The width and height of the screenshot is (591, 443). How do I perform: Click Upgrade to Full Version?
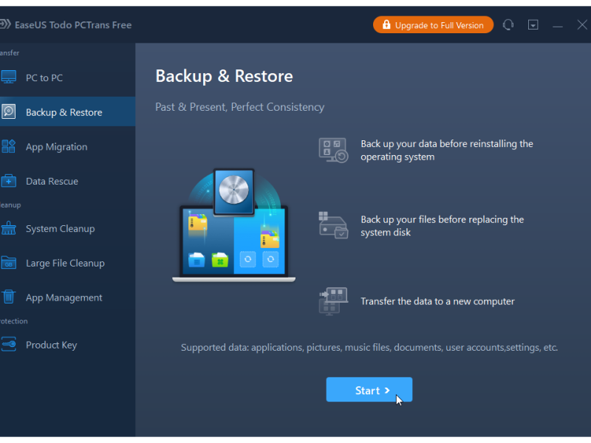click(433, 25)
